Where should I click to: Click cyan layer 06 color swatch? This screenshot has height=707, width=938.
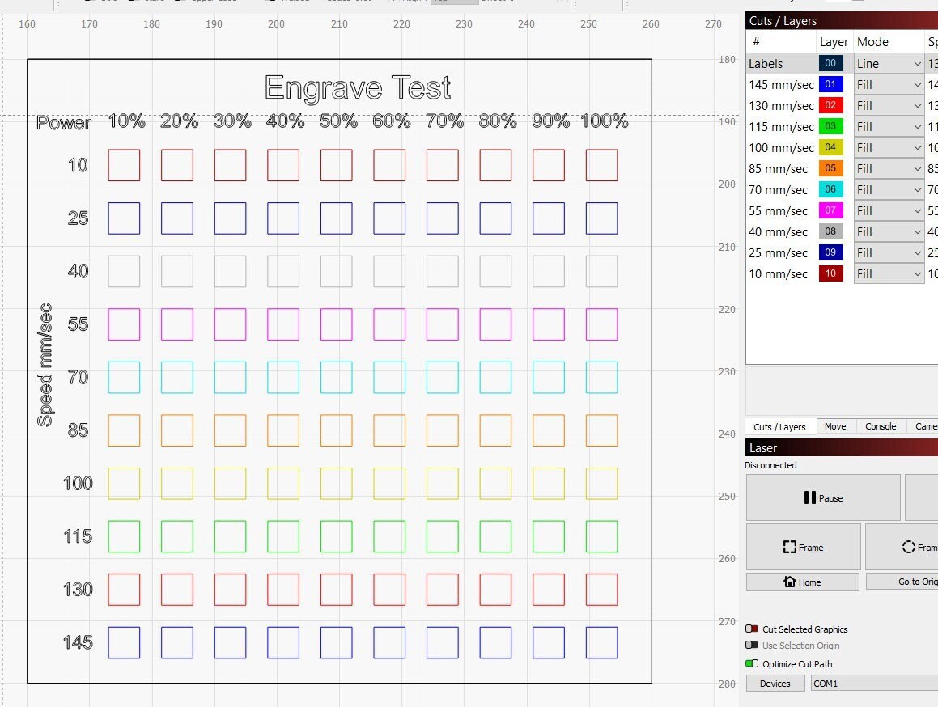(831, 189)
